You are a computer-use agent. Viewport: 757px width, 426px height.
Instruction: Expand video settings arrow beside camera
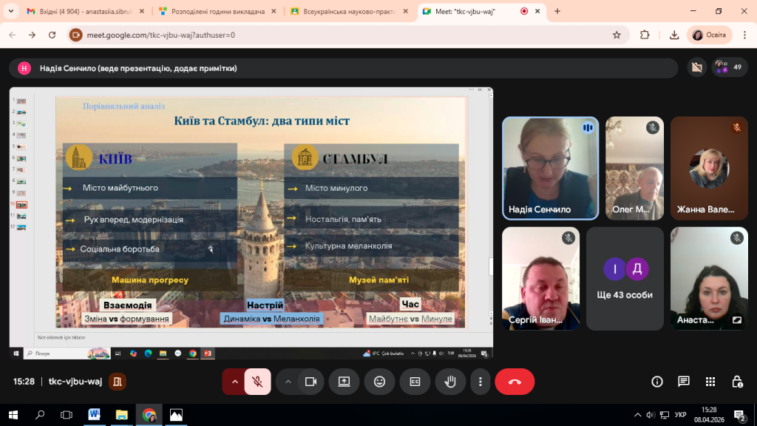pos(288,382)
